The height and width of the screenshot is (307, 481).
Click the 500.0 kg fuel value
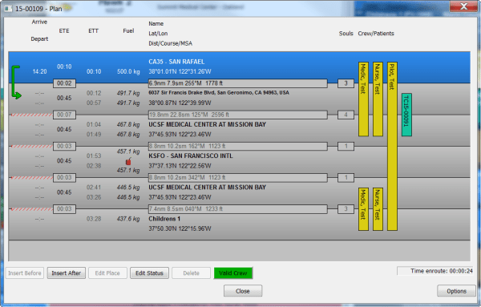click(x=128, y=71)
